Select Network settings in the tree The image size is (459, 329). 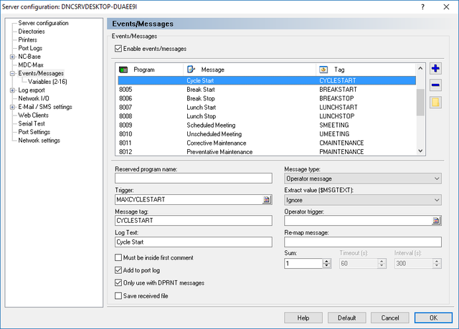[39, 140]
